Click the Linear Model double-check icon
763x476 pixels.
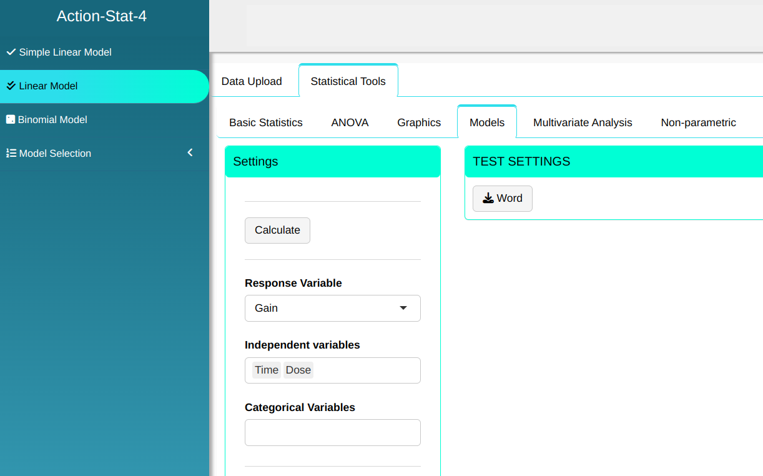click(11, 86)
